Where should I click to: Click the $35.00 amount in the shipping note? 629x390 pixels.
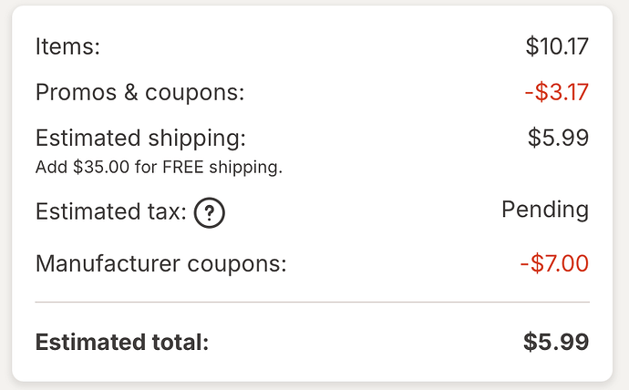[101, 167]
